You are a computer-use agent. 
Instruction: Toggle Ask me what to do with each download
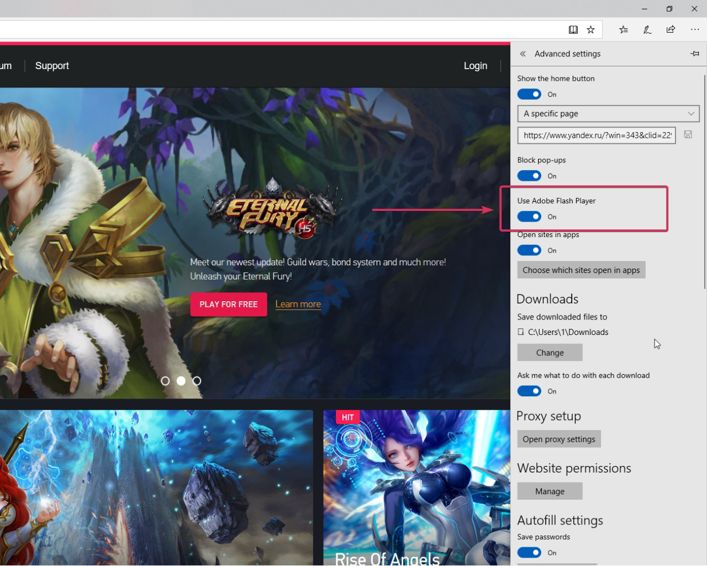pyautogui.click(x=529, y=391)
